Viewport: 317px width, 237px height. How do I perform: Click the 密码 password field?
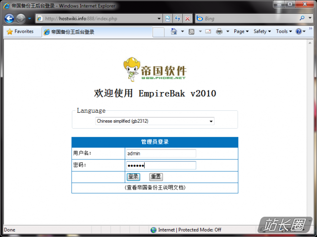(x=161, y=166)
